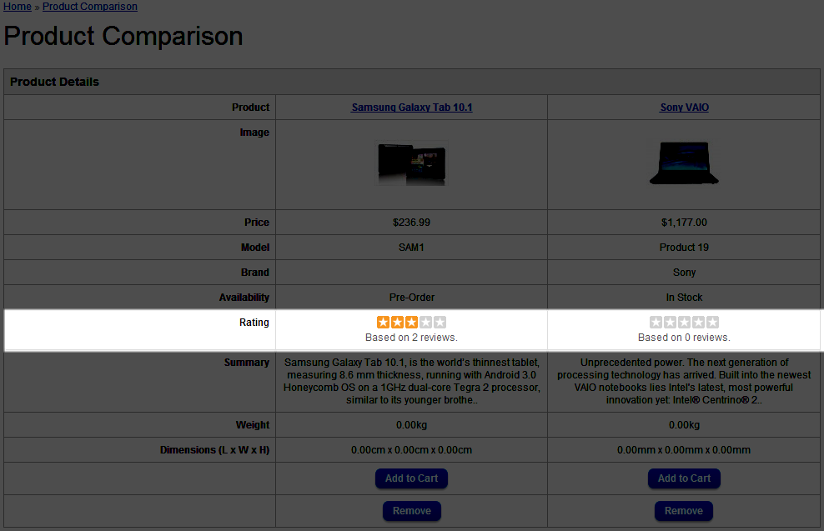The image size is (824, 531).
Task: Click the Weight row label
Action: click(253, 425)
